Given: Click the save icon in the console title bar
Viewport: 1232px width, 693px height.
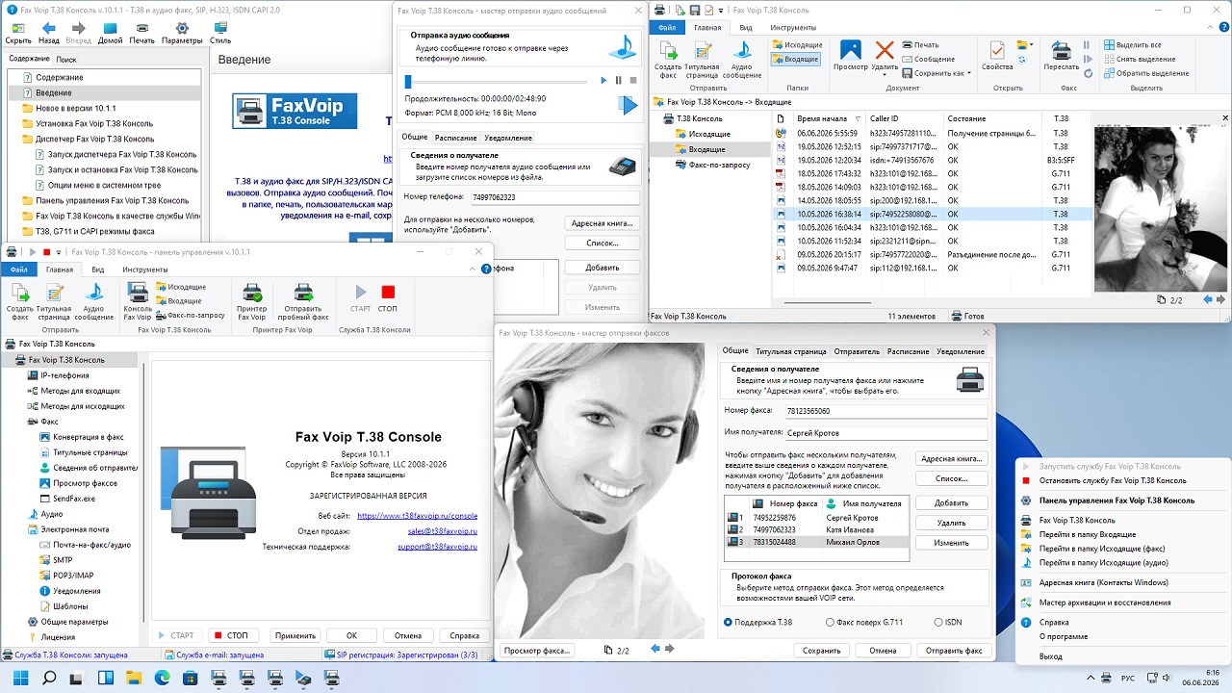Looking at the screenshot, I should [693, 10].
